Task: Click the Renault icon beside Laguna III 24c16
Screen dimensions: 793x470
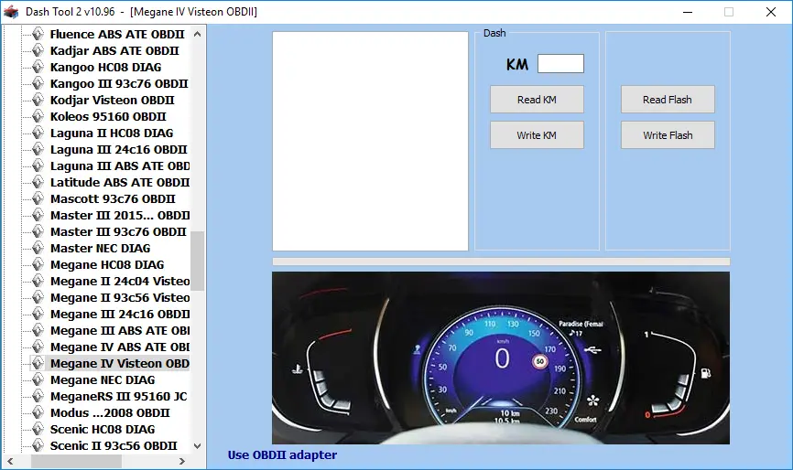Action: point(38,149)
